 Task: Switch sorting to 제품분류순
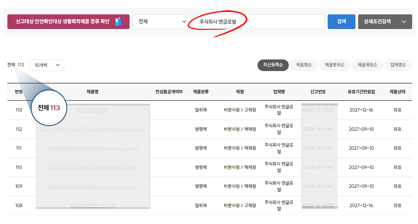coord(334,65)
